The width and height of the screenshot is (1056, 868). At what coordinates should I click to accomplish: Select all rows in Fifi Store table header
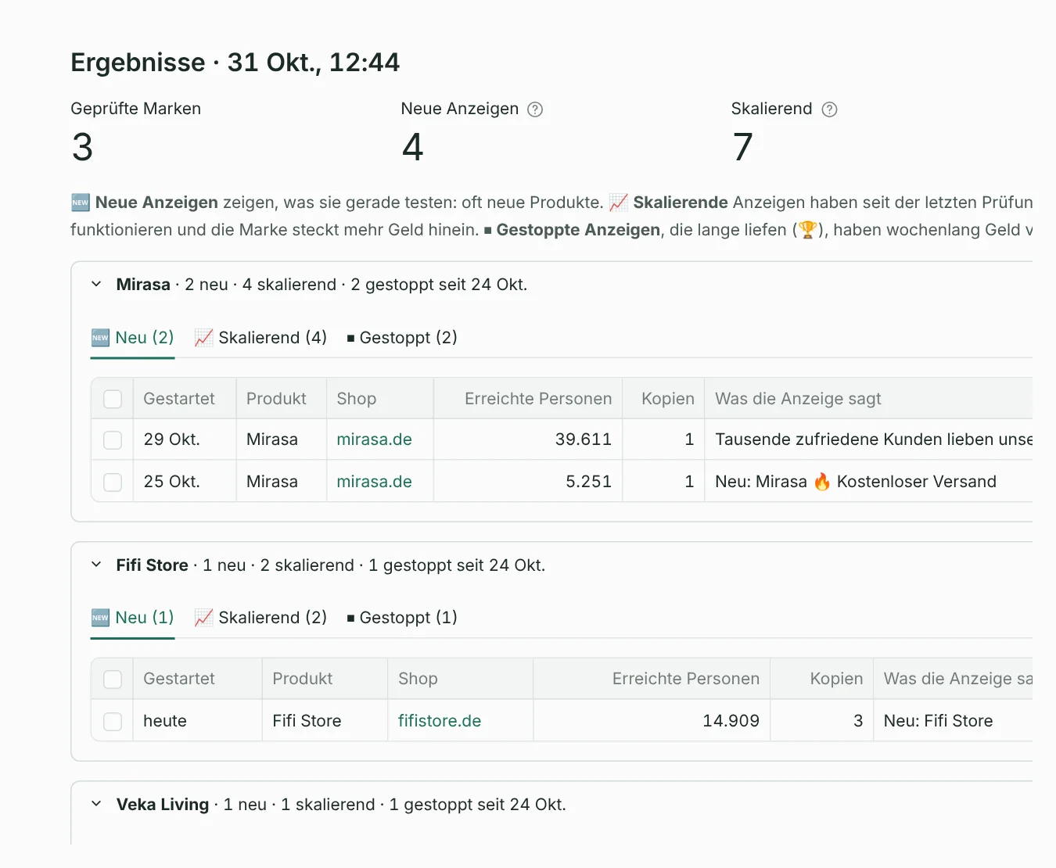pos(113,679)
